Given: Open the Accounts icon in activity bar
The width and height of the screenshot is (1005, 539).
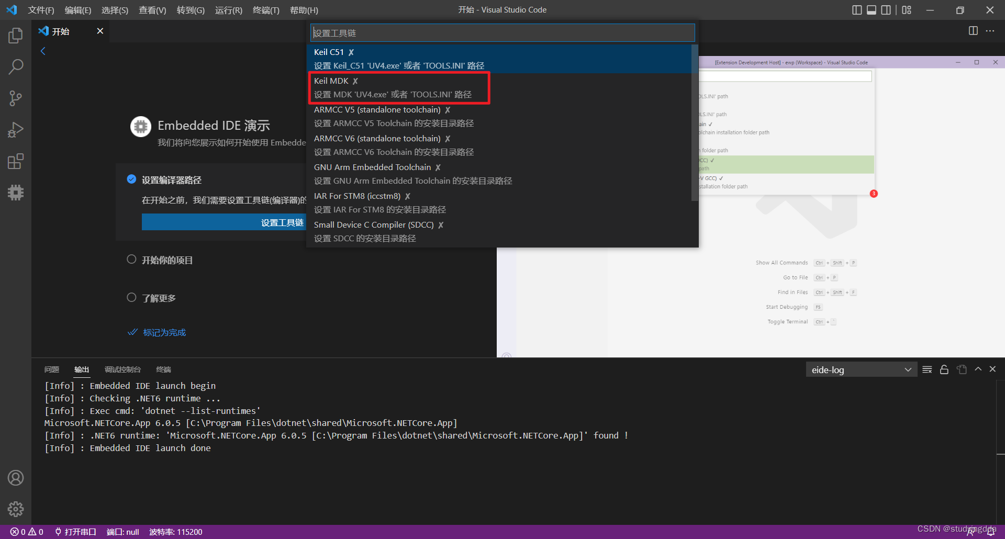Looking at the screenshot, I should coord(16,478).
